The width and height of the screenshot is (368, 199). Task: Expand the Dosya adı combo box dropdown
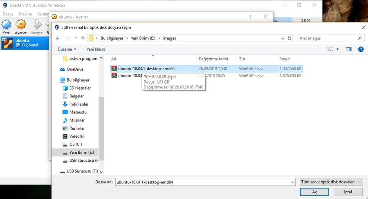292,182
